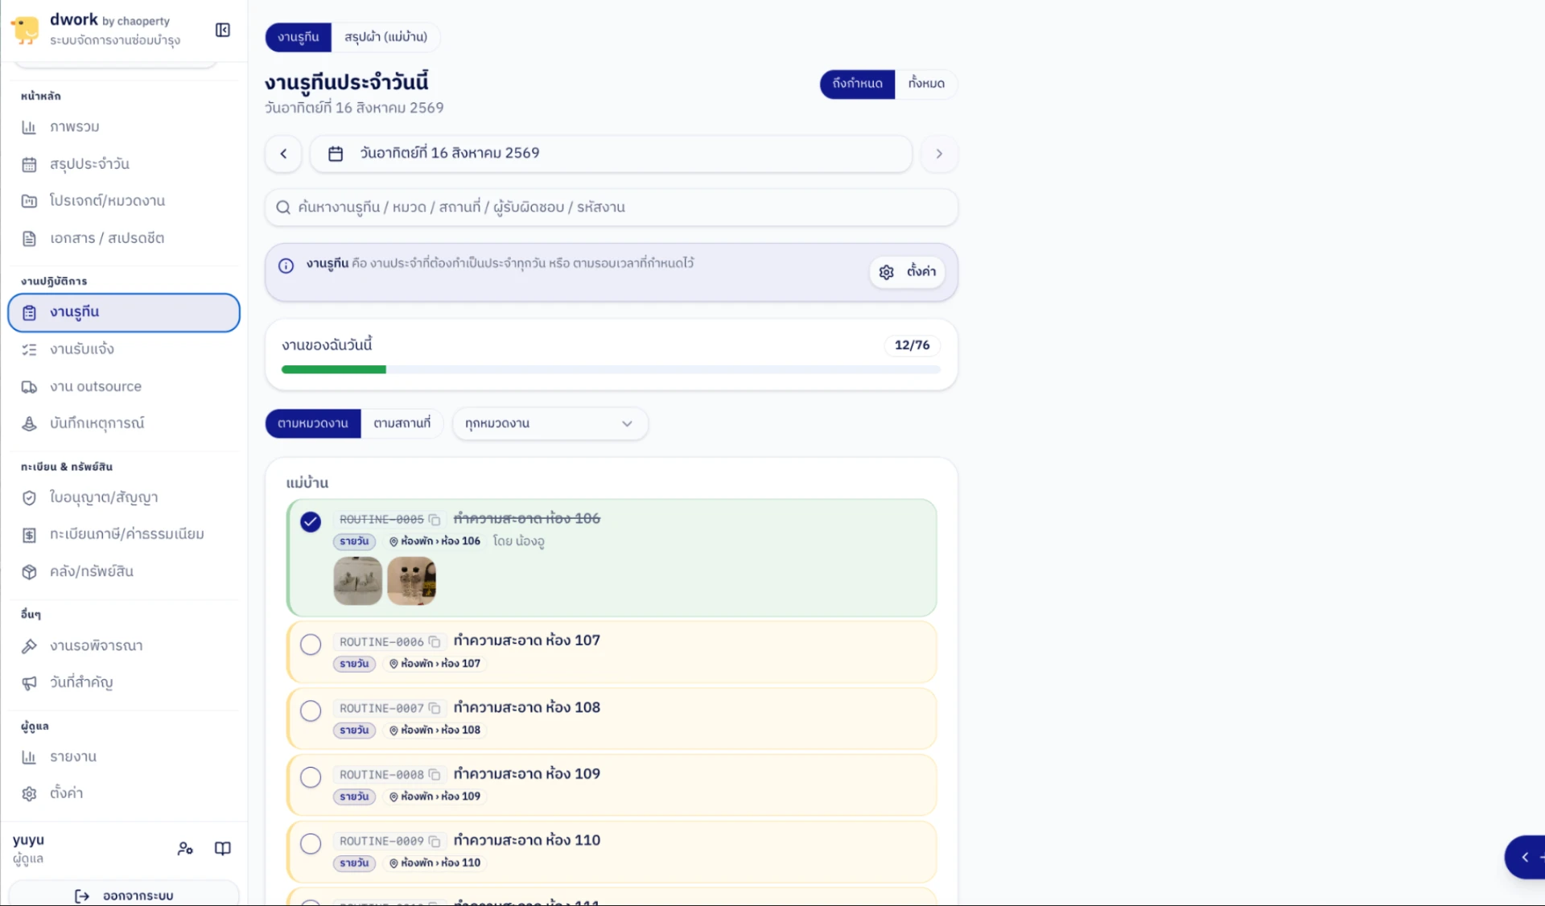The width and height of the screenshot is (1545, 906).
Task: Group tasks ตามหมวดงาน
Action: (x=312, y=423)
